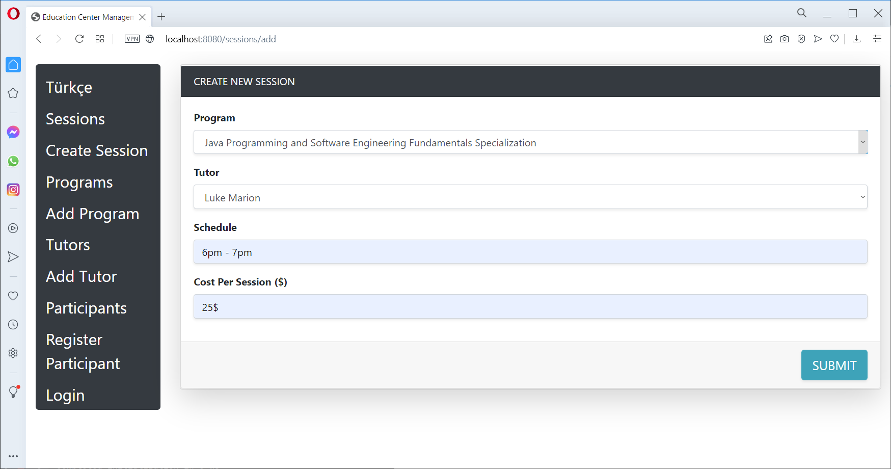Open Facebook Messenger from the sidebar
Viewport: 891px width, 469px height.
point(13,132)
